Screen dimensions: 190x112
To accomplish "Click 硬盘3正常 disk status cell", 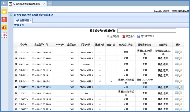I will click(x=163, y=64).
